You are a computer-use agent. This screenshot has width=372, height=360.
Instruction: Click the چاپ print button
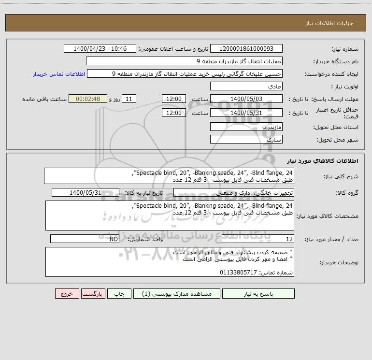(119, 294)
